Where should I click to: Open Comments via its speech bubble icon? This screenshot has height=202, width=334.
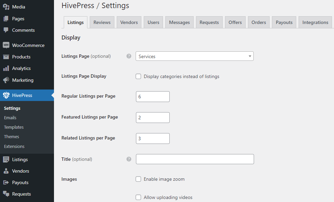(x=6, y=30)
